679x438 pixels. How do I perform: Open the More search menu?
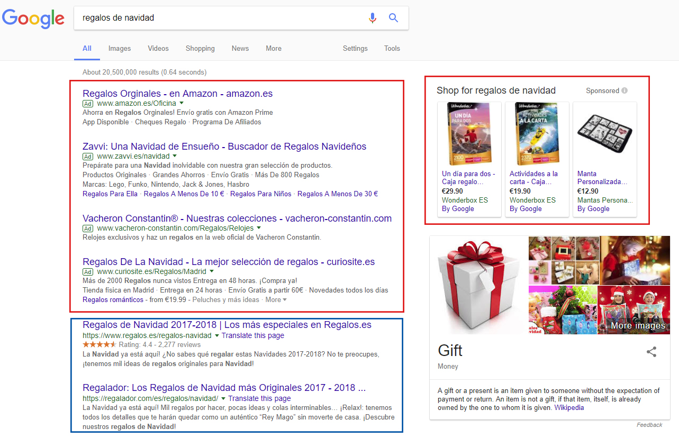[x=274, y=48]
